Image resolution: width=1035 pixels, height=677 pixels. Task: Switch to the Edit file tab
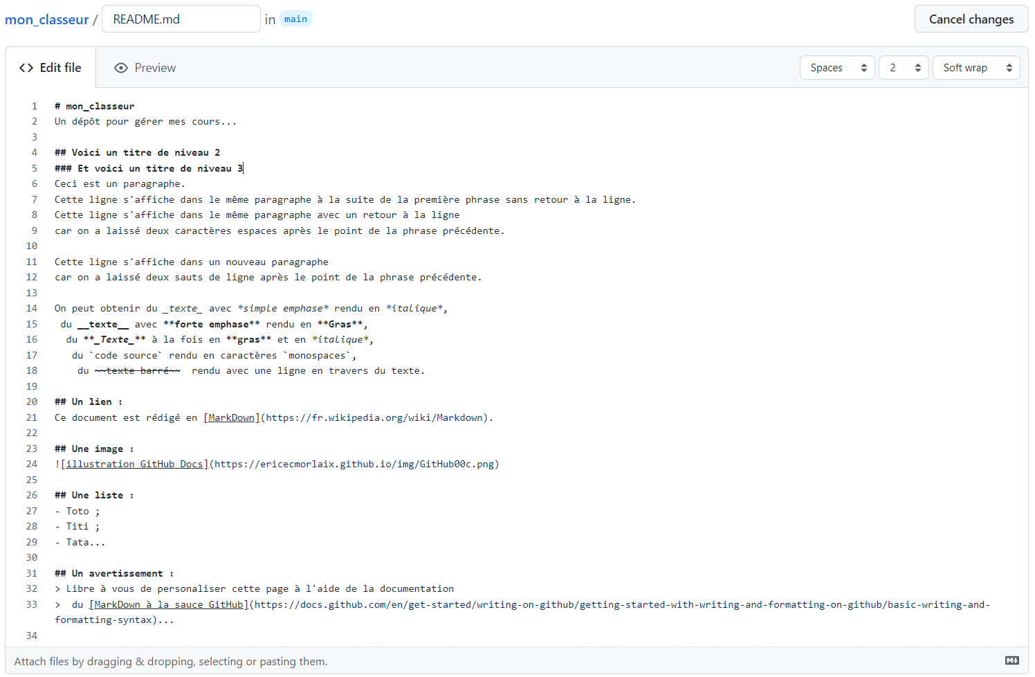click(51, 67)
